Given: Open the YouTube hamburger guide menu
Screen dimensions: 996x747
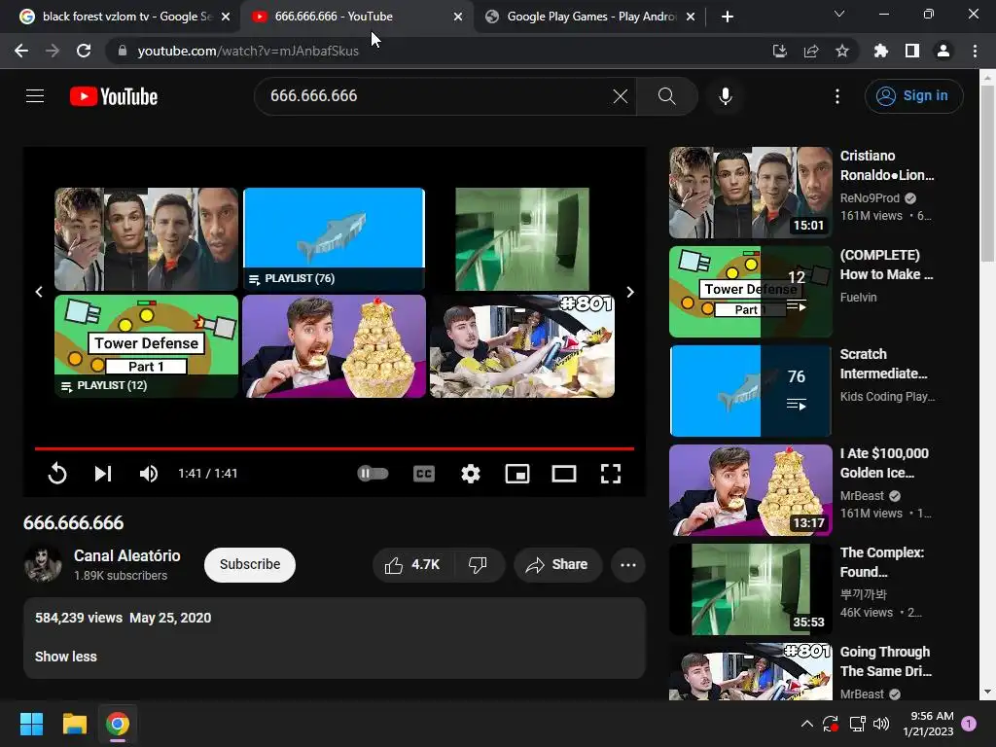Looking at the screenshot, I should click(35, 96).
